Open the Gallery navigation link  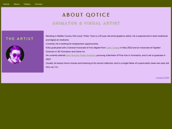click(x=27, y=4)
